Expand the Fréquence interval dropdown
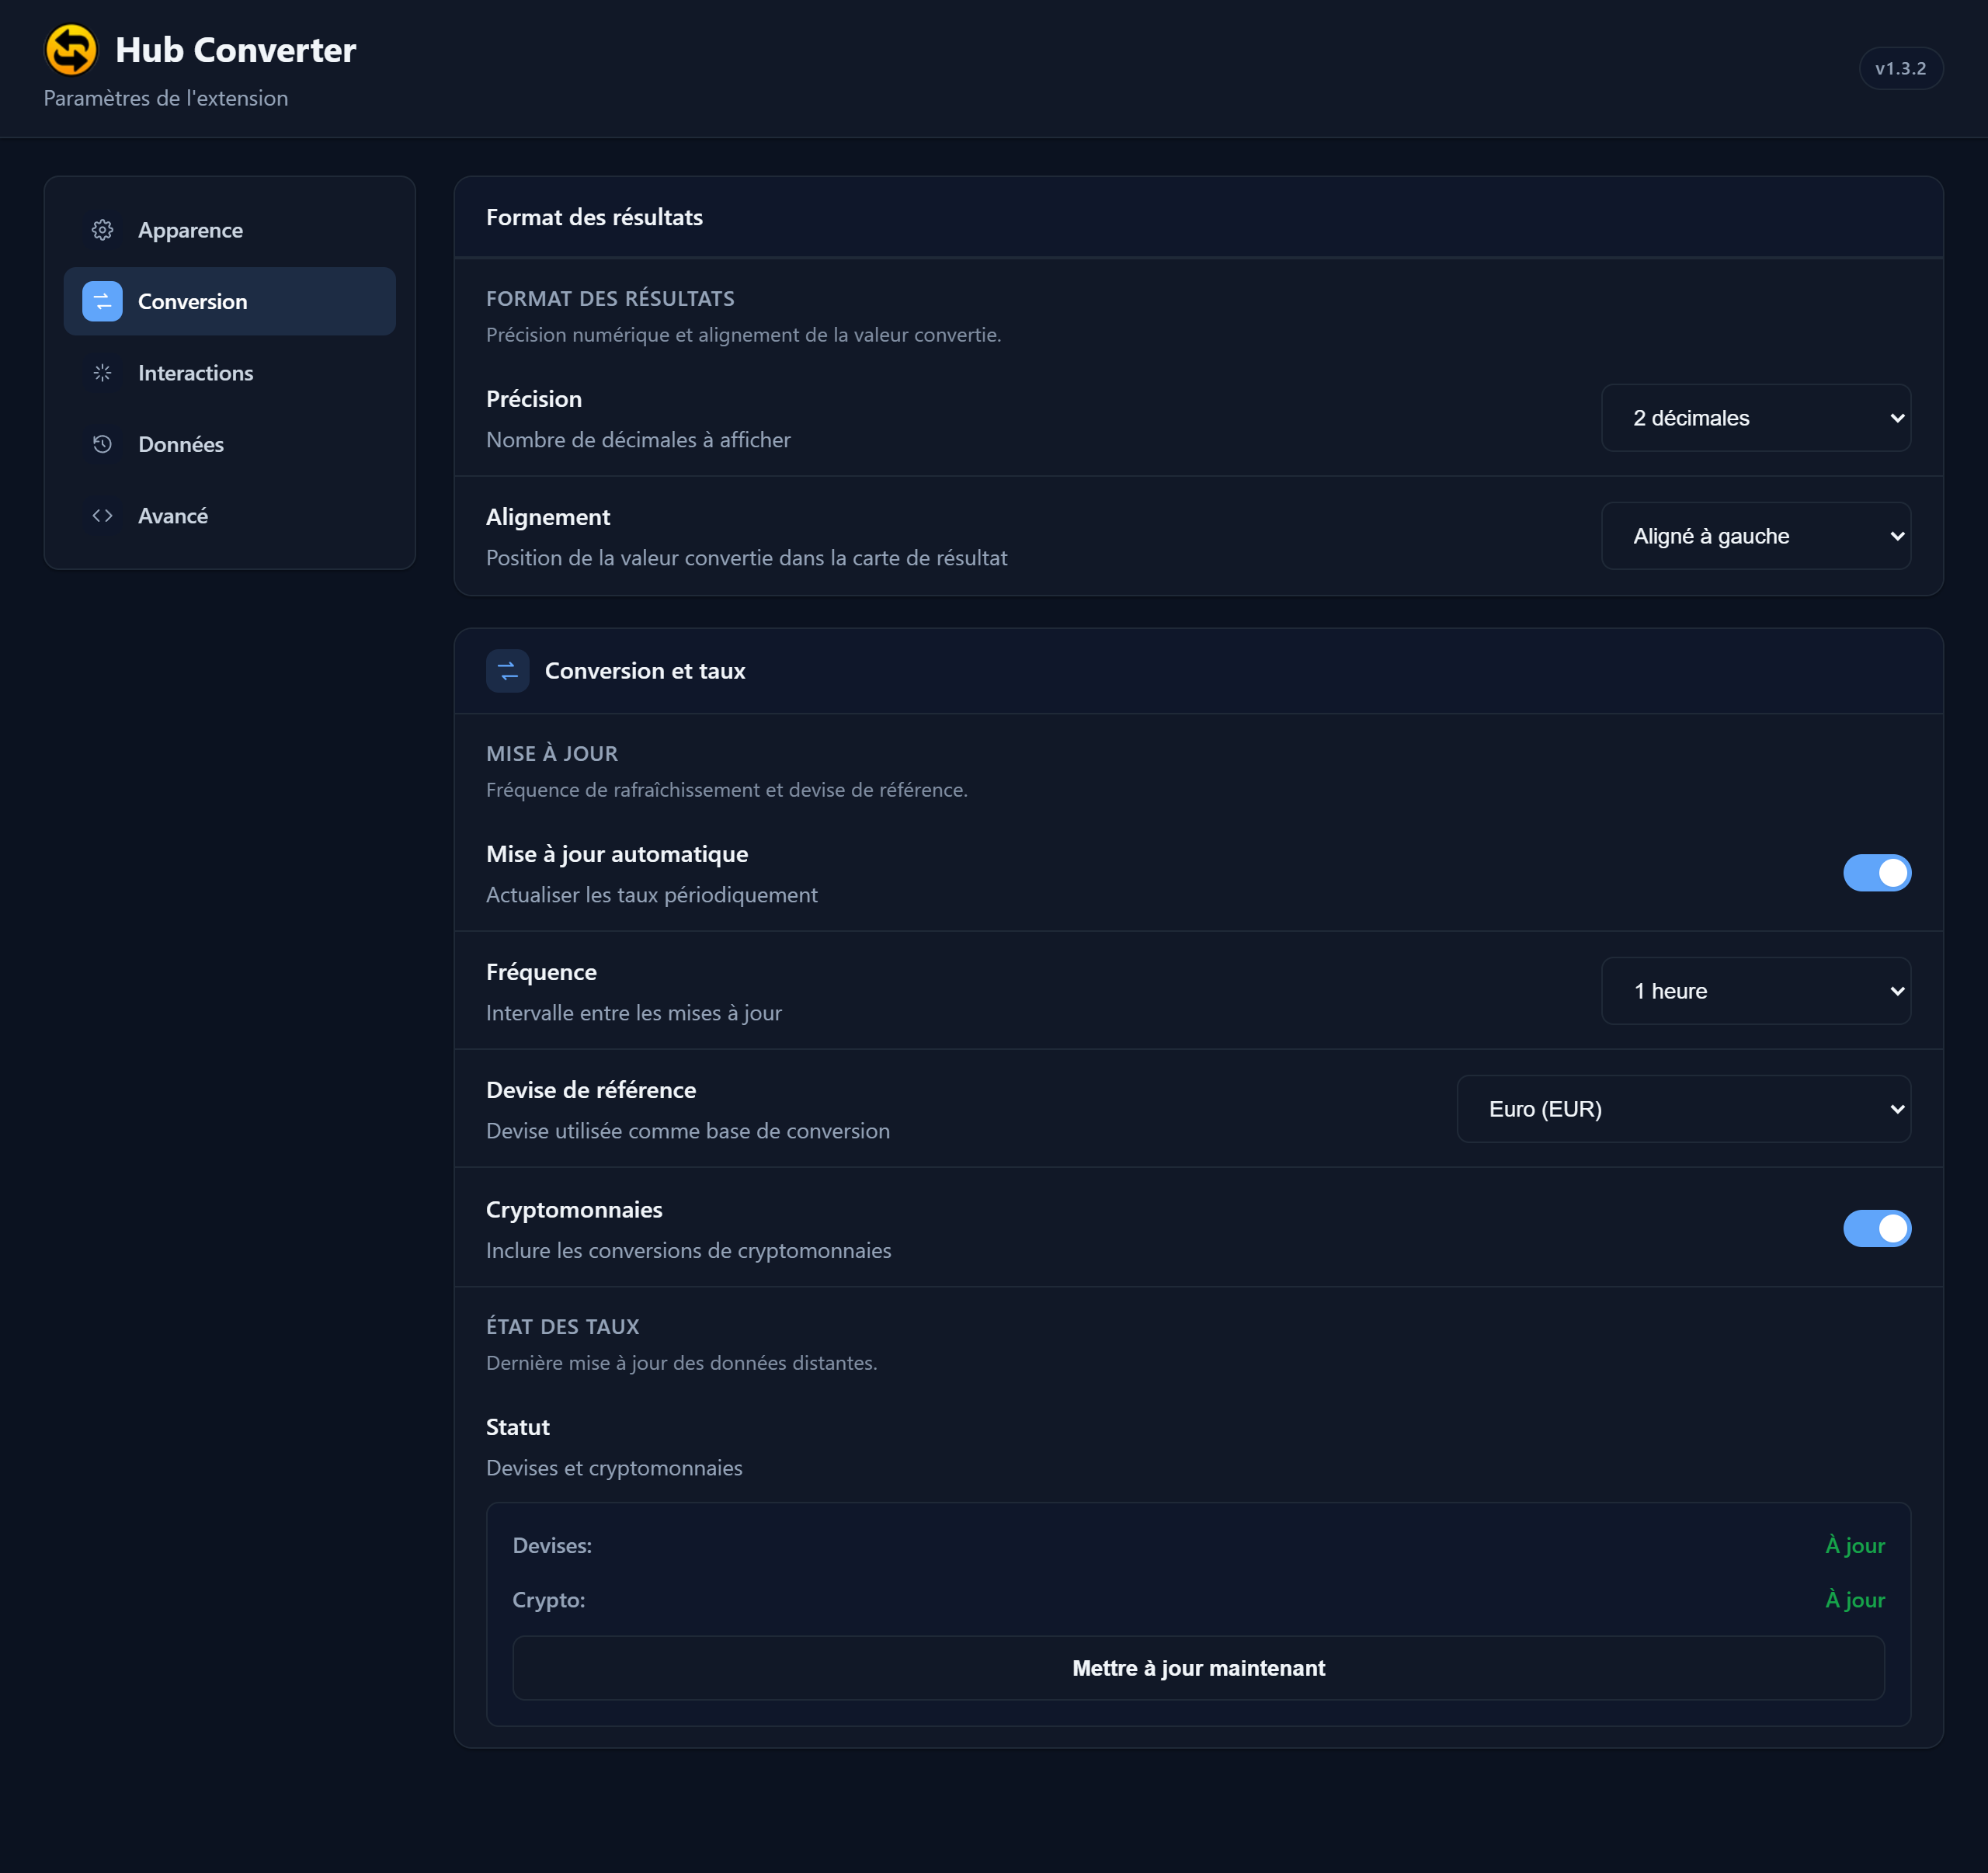The width and height of the screenshot is (1988, 1873). click(1755, 991)
